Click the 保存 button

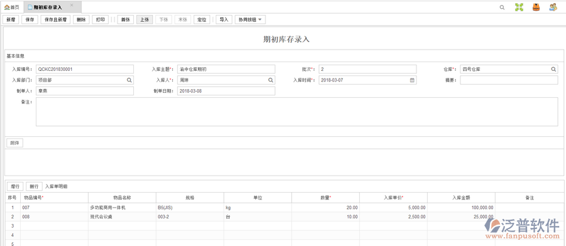(30, 20)
